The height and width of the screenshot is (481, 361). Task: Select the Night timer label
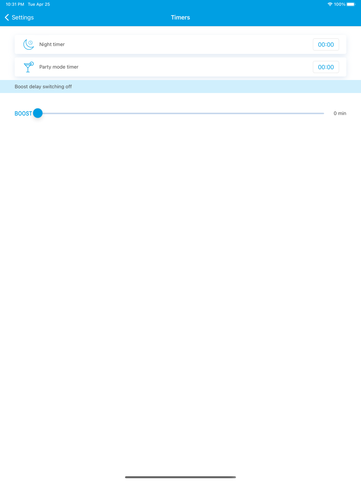click(x=52, y=44)
